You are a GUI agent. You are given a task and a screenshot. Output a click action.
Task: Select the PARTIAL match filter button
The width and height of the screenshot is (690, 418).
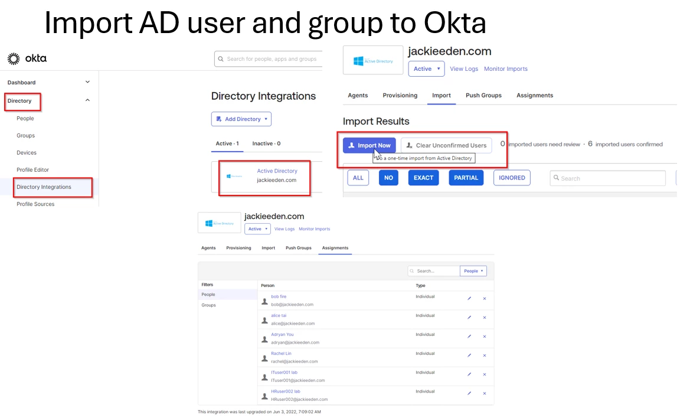tap(466, 178)
